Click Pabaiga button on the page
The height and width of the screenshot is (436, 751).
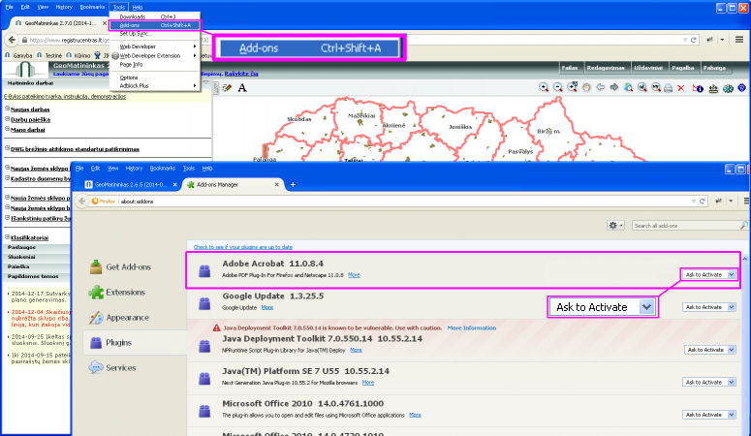[x=714, y=68]
